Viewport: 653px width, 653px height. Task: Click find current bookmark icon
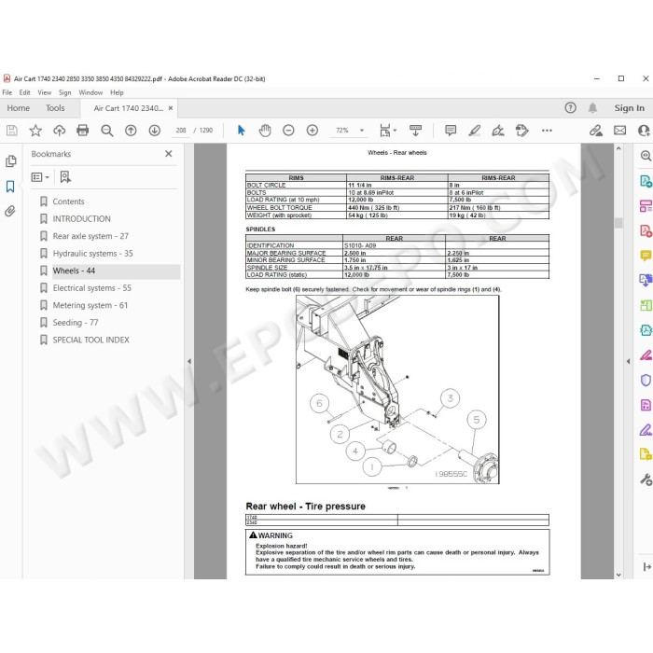click(x=65, y=177)
